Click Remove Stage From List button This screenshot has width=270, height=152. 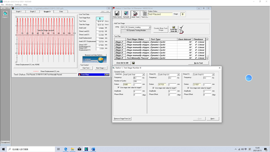point(122,118)
